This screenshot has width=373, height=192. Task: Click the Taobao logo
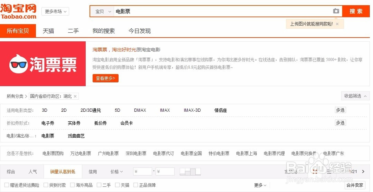(18, 11)
